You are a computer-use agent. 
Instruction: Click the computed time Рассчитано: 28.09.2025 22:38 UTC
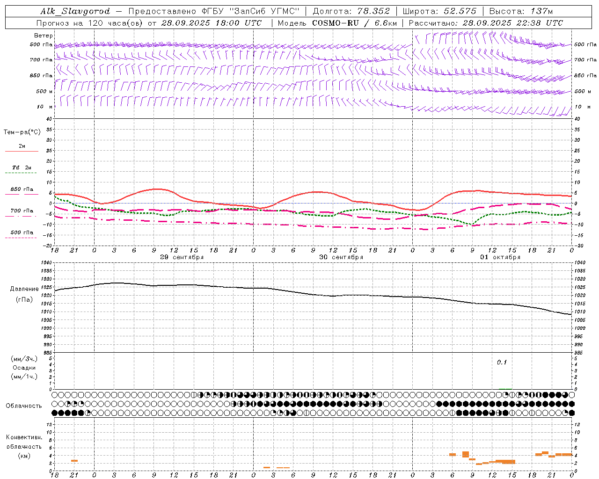pos(486,23)
